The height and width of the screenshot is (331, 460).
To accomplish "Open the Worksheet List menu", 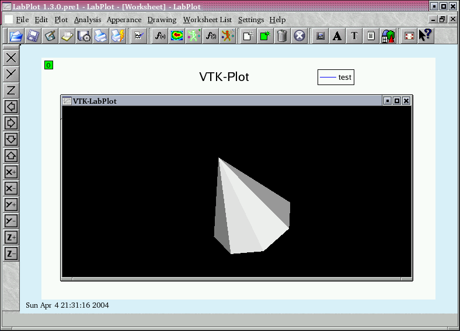I will (207, 20).
